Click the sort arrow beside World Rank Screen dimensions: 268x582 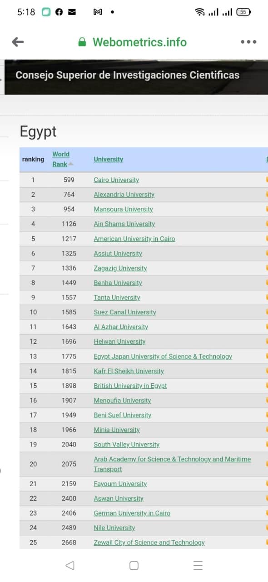70,164
